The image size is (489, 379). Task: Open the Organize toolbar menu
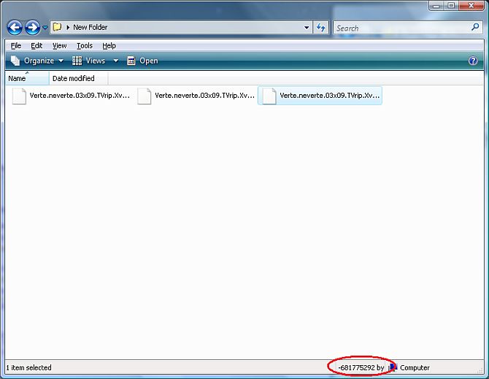click(x=37, y=61)
